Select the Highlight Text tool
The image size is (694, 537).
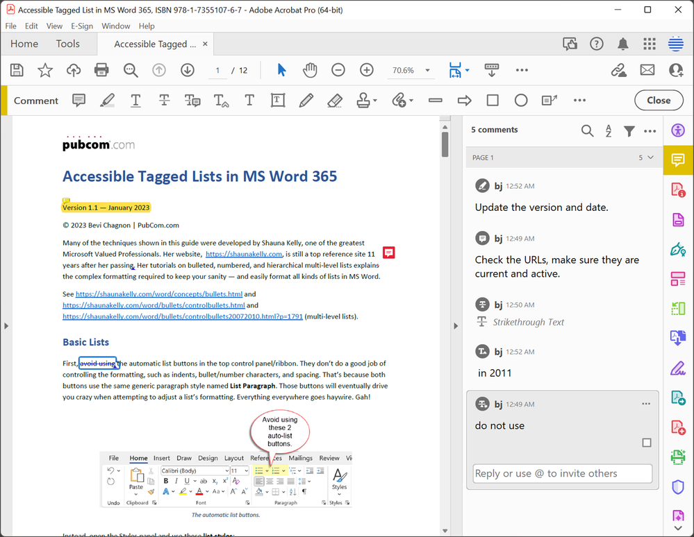(x=107, y=101)
